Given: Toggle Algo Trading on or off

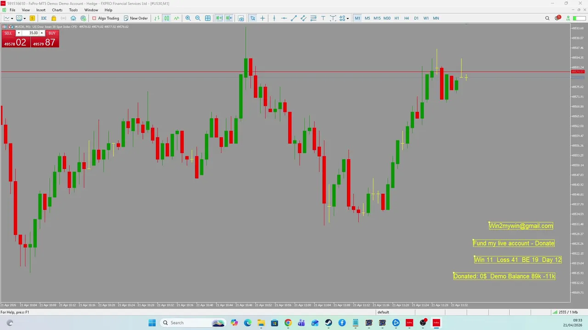Looking at the screenshot, I should pyautogui.click(x=106, y=18).
